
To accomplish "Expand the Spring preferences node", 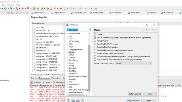I will 67,66.
